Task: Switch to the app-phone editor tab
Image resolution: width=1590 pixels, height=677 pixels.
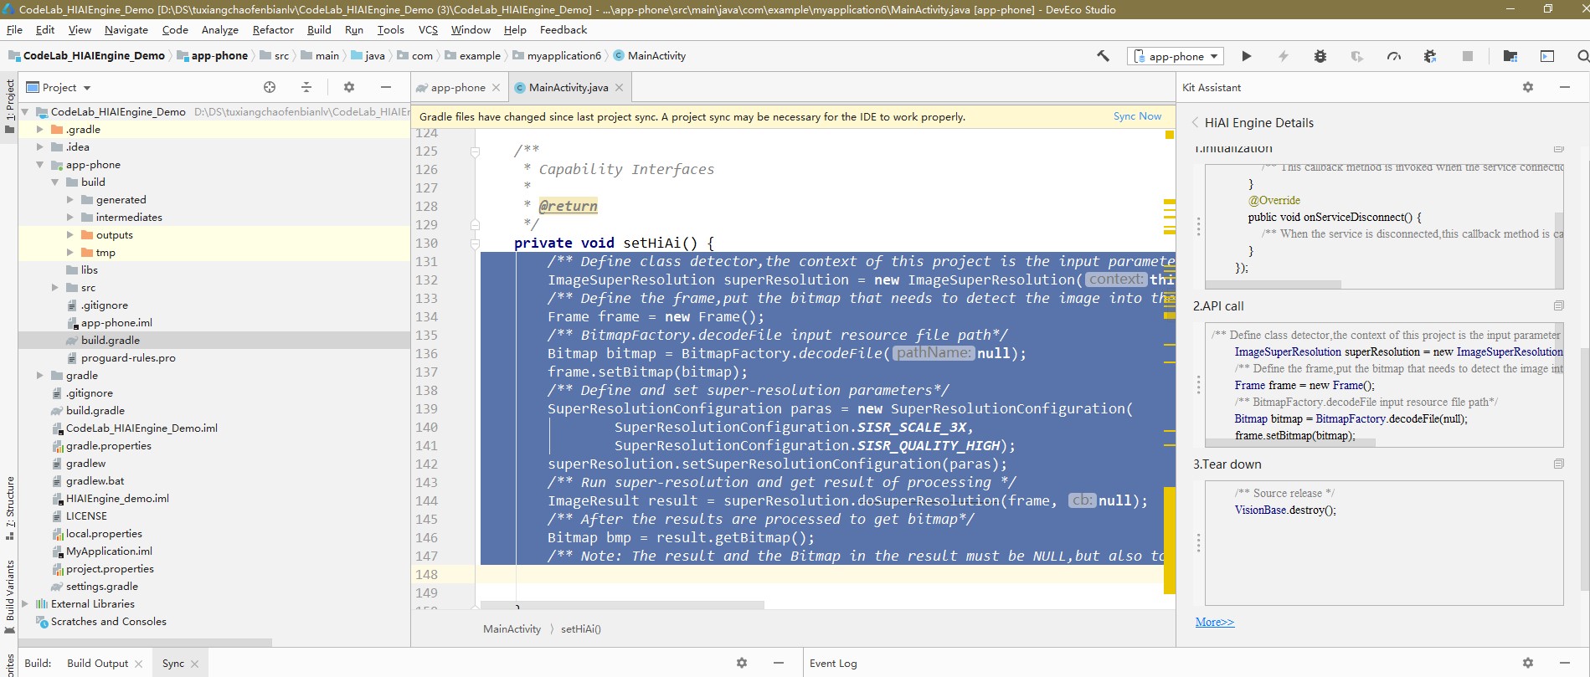Action: click(x=459, y=87)
